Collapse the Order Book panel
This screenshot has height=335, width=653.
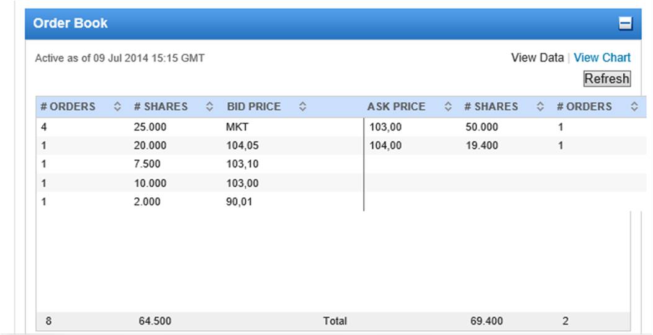(625, 24)
